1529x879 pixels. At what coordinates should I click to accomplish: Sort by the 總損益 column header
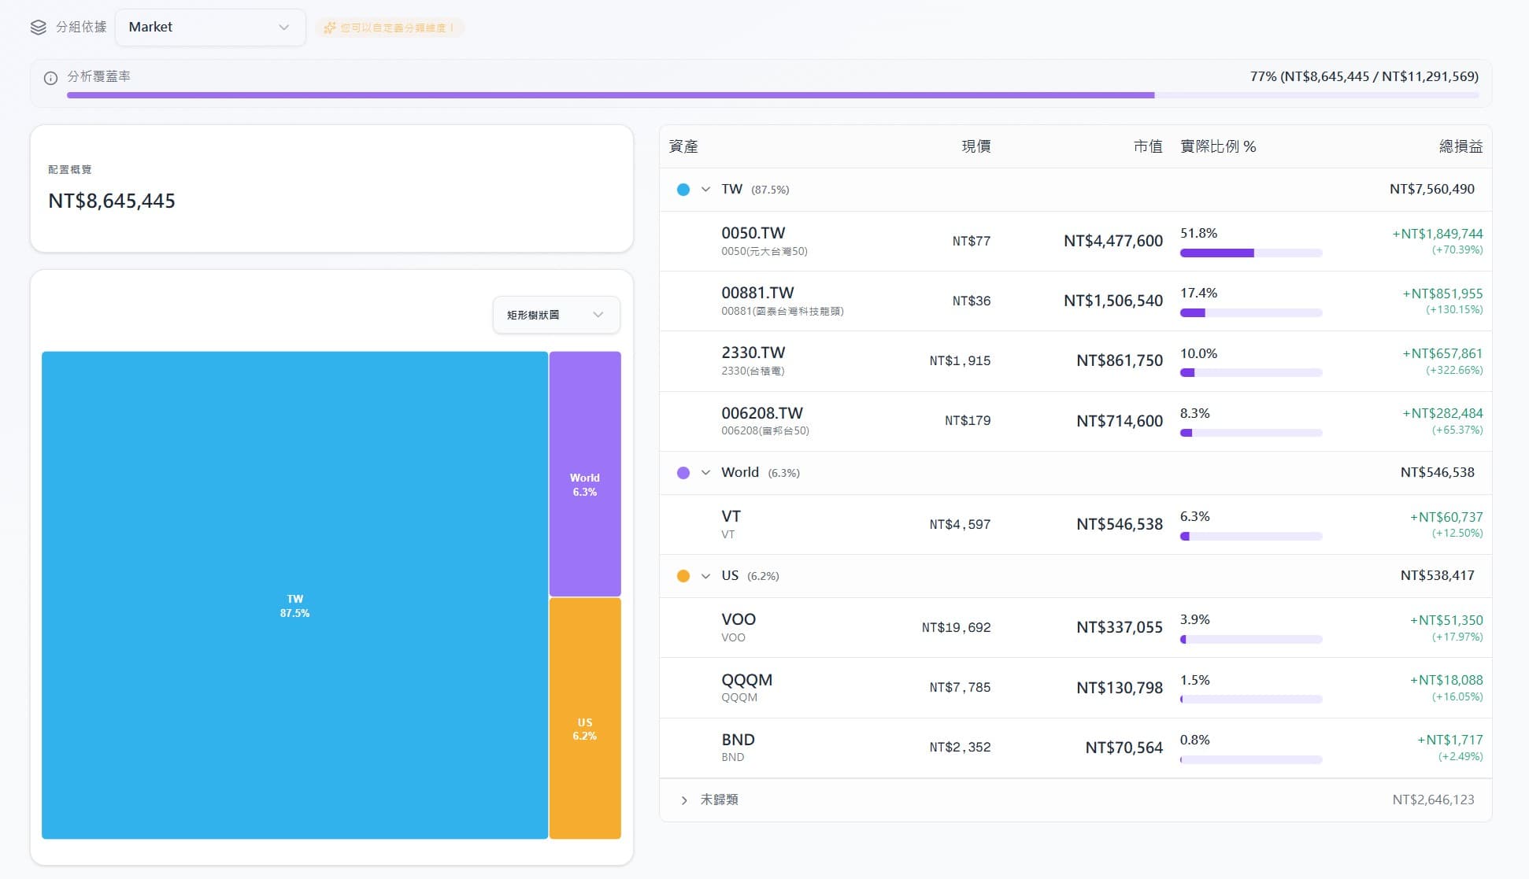click(1461, 146)
